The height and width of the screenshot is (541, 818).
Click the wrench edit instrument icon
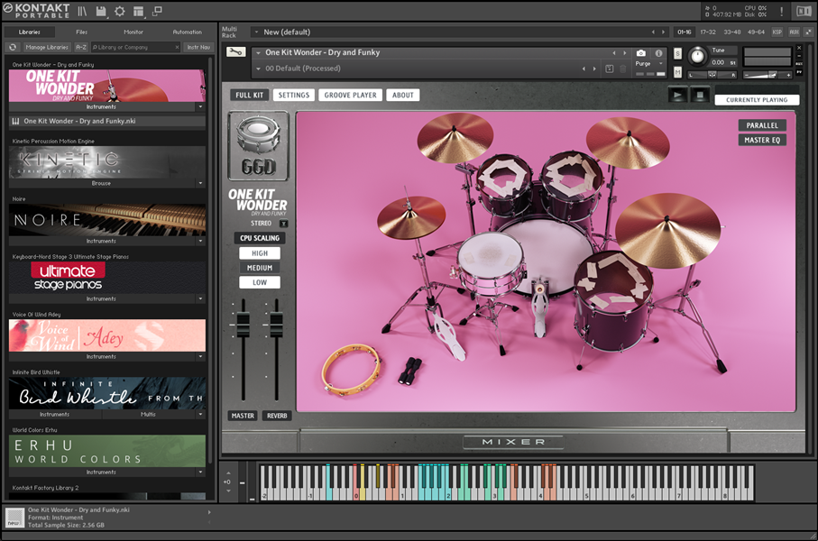[x=235, y=52]
